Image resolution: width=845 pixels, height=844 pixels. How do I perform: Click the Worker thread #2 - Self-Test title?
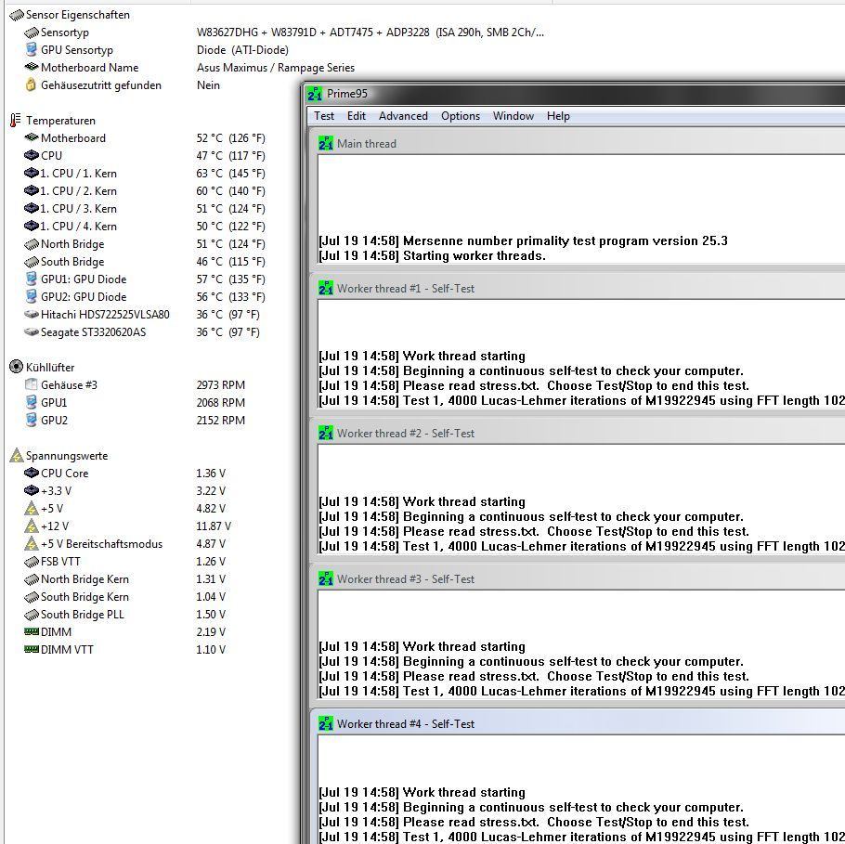406,434
